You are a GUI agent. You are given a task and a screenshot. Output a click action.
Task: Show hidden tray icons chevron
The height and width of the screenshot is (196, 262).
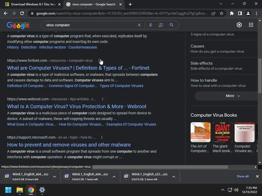223,190
